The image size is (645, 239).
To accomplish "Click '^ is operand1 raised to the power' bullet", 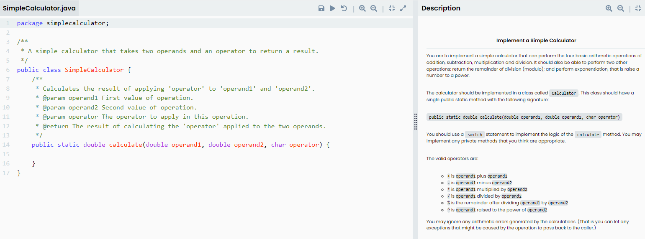I will coord(497,210).
